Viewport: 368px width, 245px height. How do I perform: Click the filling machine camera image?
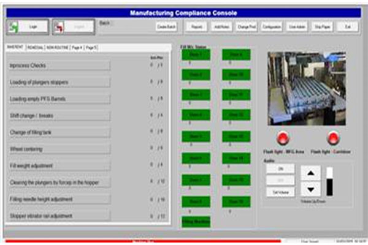coord(307,88)
